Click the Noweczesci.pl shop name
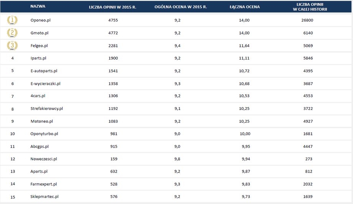The height and width of the screenshot is (204, 353). [44, 159]
